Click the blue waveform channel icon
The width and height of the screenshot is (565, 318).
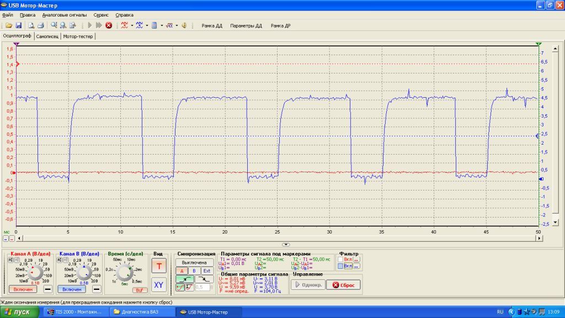pos(140,25)
